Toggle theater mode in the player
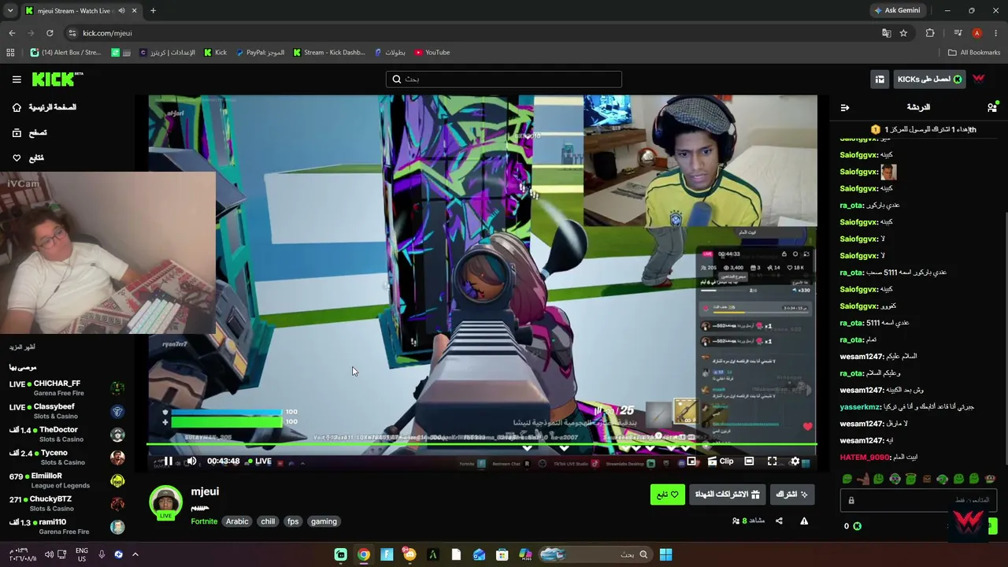 (749, 461)
